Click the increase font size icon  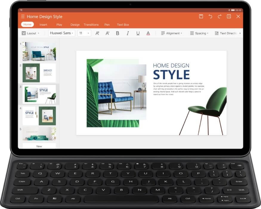pyautogui.click(x=97, y=33)
